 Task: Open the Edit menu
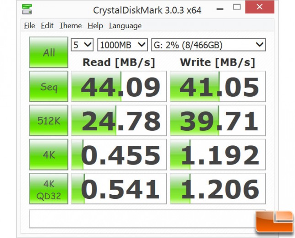(47, 26)
